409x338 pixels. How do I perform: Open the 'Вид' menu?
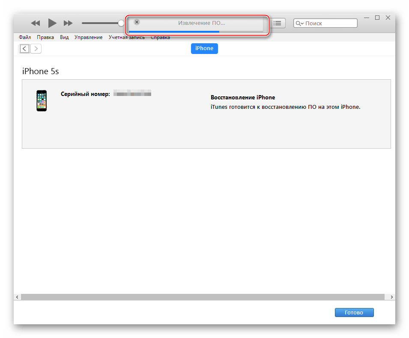64,37
